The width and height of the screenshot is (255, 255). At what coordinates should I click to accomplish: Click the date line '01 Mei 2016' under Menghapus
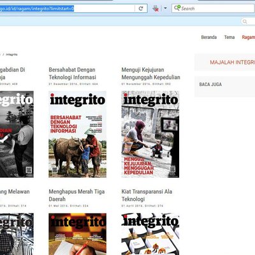tap(68, 206)
